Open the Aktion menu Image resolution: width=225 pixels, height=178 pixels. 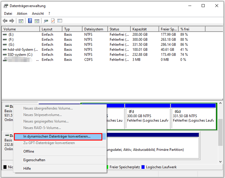pyautogui.click(x=22, y=14)
